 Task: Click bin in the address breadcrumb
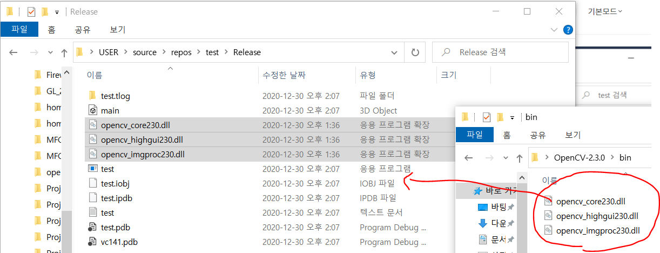tap(625, 158)
